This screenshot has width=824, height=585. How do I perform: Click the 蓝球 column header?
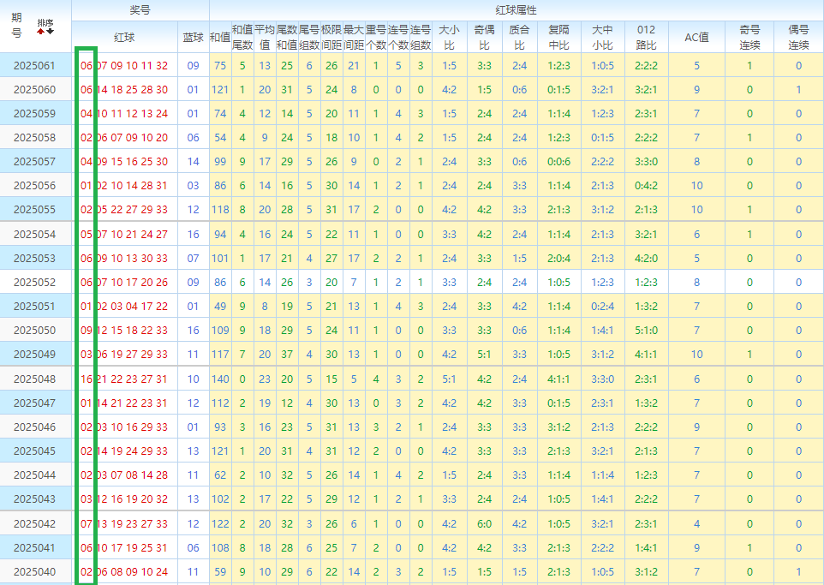click(x=193, y=38)
